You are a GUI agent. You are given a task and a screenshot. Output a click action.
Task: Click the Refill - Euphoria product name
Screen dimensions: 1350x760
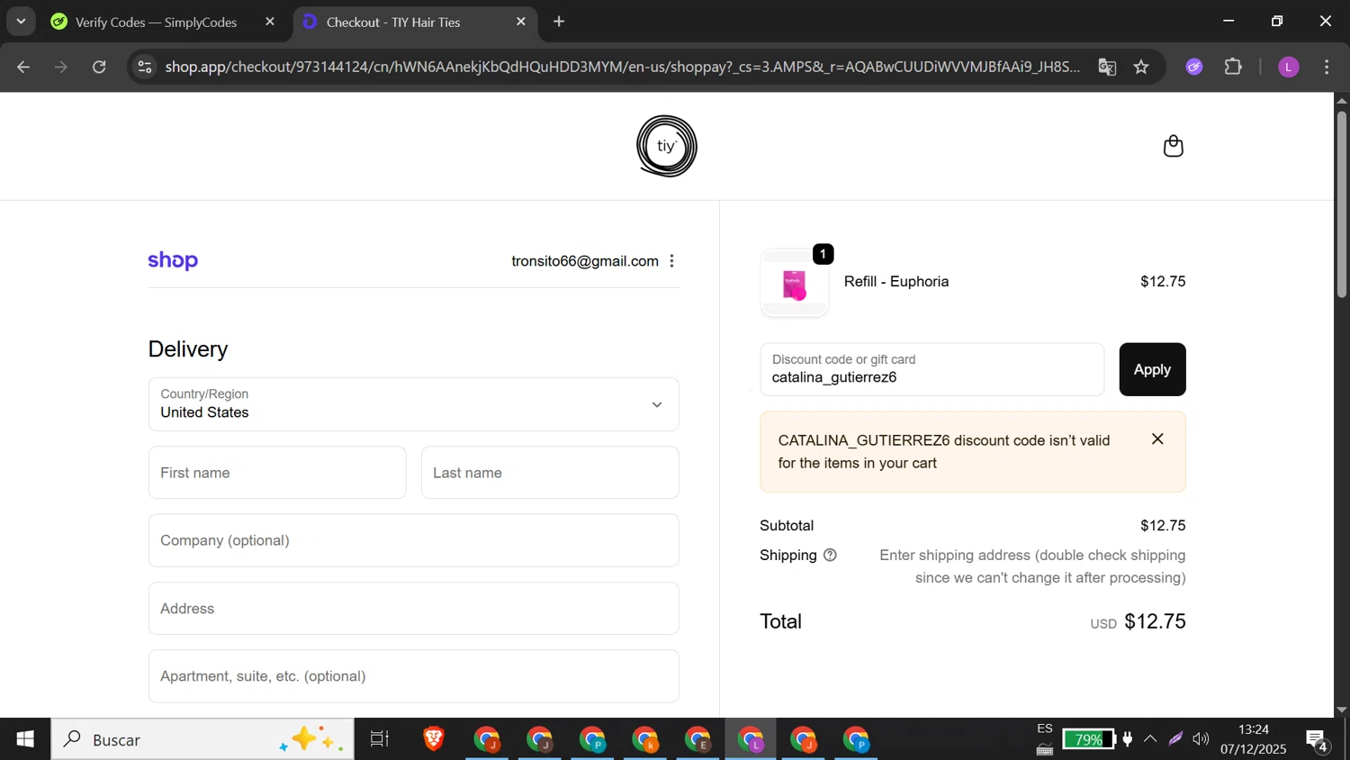(x=896, y=282)
